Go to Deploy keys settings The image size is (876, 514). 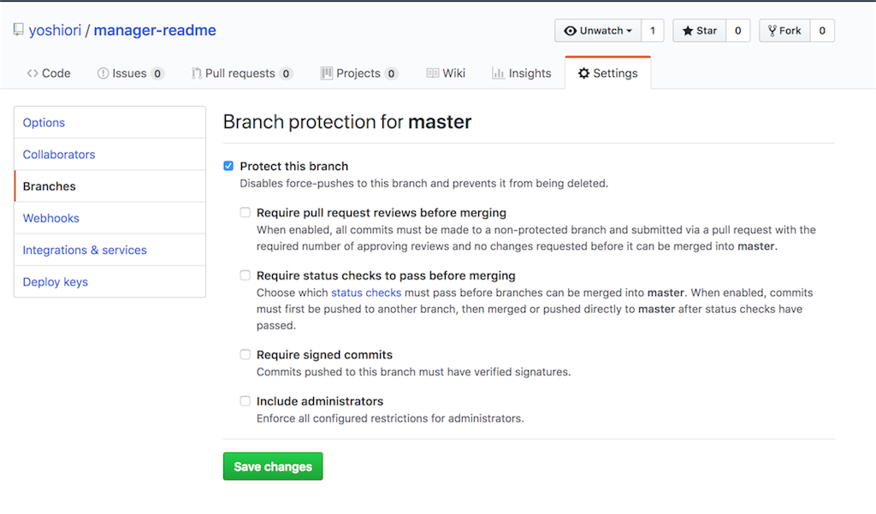(x=110, y=281)
